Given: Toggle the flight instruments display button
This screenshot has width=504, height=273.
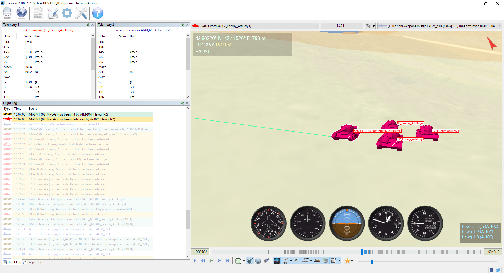Looking at the screenshot, I should pos(277,261).
